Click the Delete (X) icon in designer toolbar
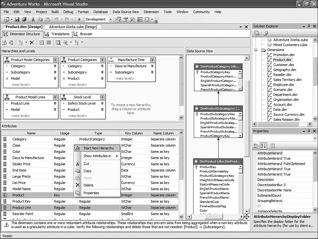Viewport: 318px width, 239px height. tap(32, 42)
